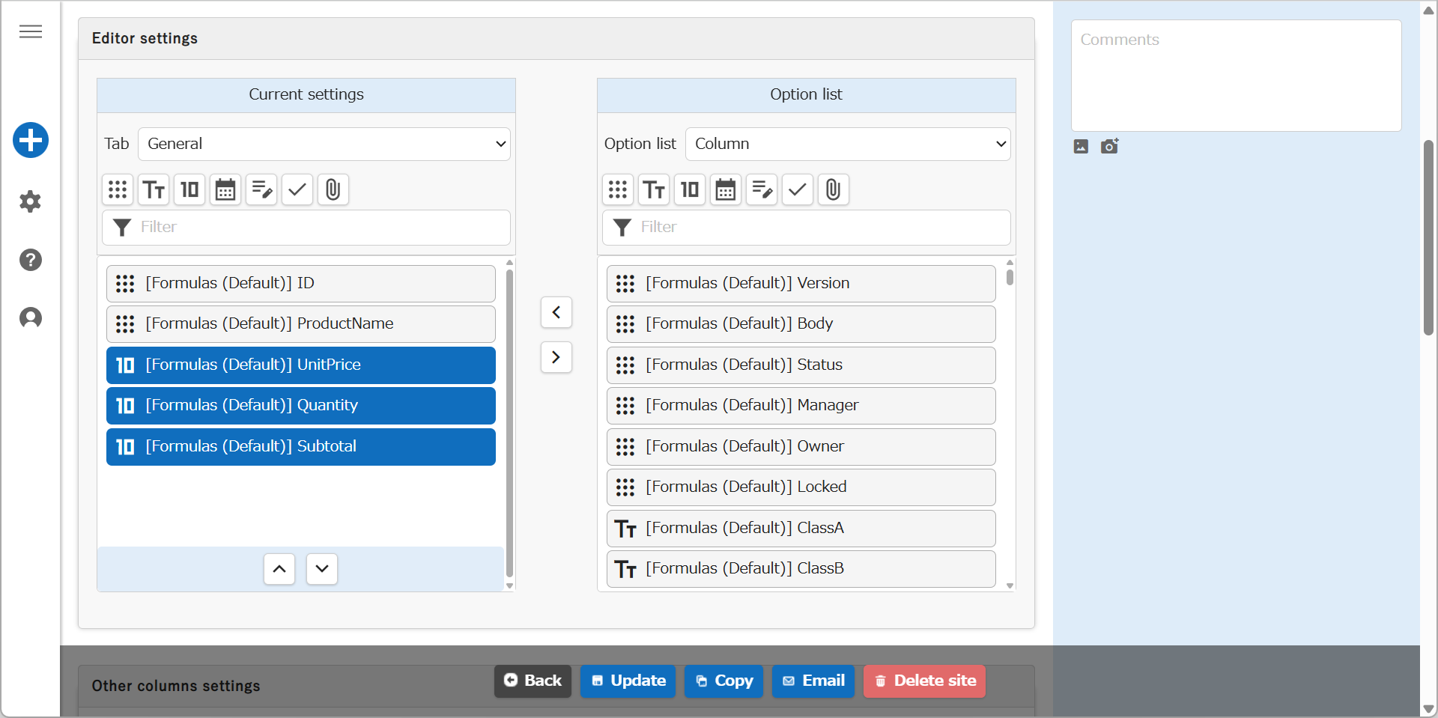Select the [Formulas (Default)] ProductName item
The image size is (1438, 718).
[x=301, y=324]
